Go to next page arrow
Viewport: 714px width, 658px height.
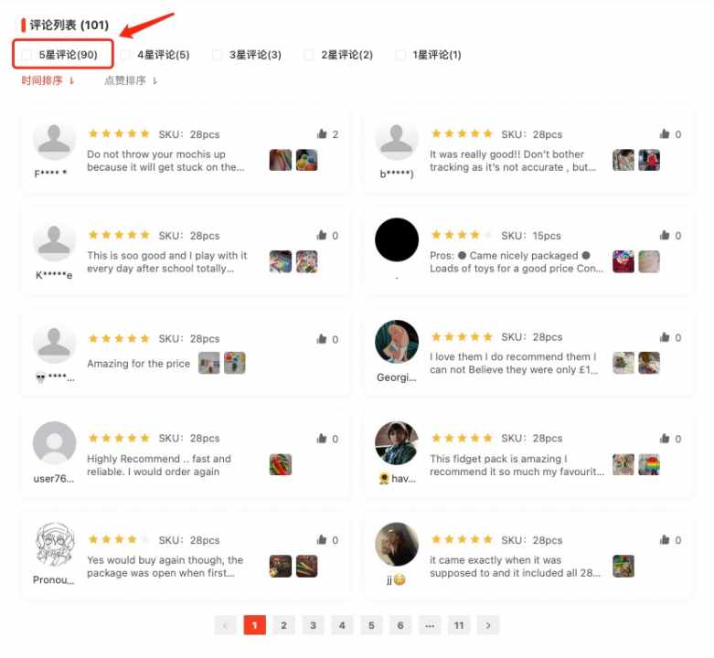click(x=488, y=625)
